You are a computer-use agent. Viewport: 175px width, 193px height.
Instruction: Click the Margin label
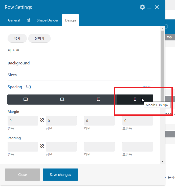pyautogui.click(x=13, y=112)
